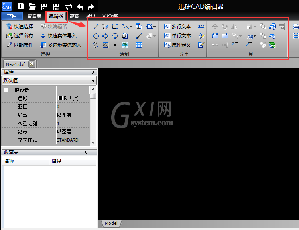Click the Open folder icon
The height and width of the screenshot is (230, 299).
click(x=32, y=7)
